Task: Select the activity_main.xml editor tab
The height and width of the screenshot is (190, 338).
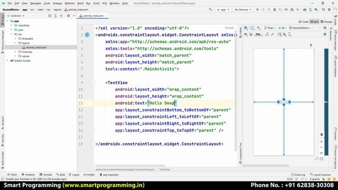Action: click(x=93, y=16)
